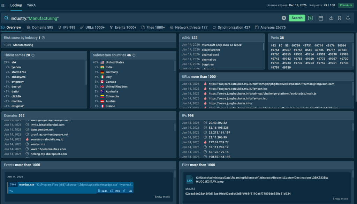This screenshot has width=357, height=204.
Task: Click into the industry search input field
Action: click(x=139, y=18)
